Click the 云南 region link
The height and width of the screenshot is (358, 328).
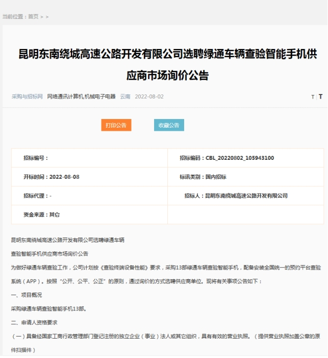point(125,97)
